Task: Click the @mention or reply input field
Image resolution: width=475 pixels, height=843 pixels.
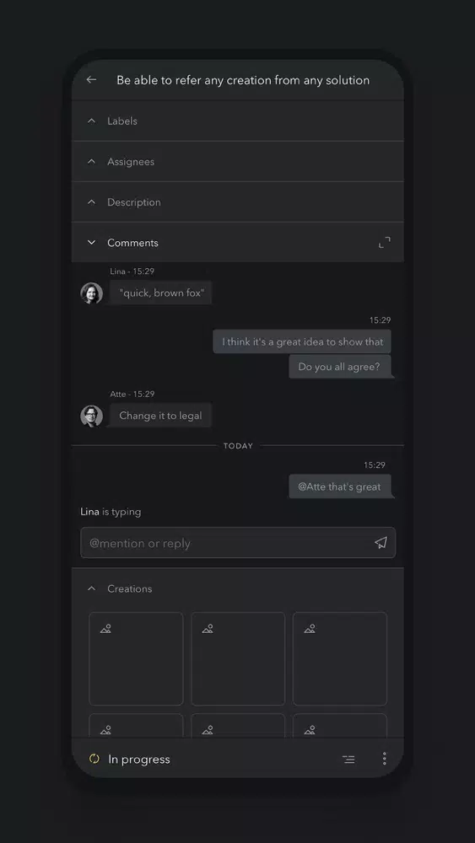Action: coord(238,542)
